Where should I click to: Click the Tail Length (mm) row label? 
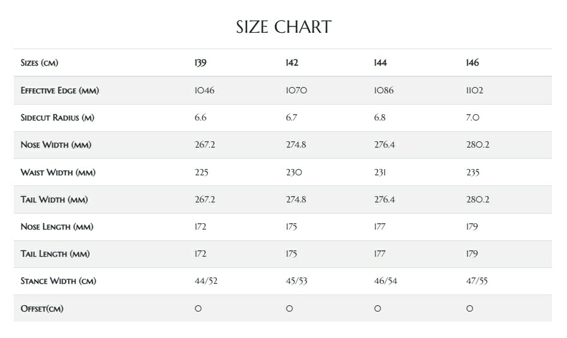click(55, 254)
